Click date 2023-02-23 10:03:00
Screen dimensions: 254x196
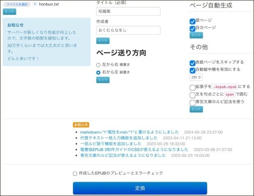pyautogui.click(x=190, y=156)
